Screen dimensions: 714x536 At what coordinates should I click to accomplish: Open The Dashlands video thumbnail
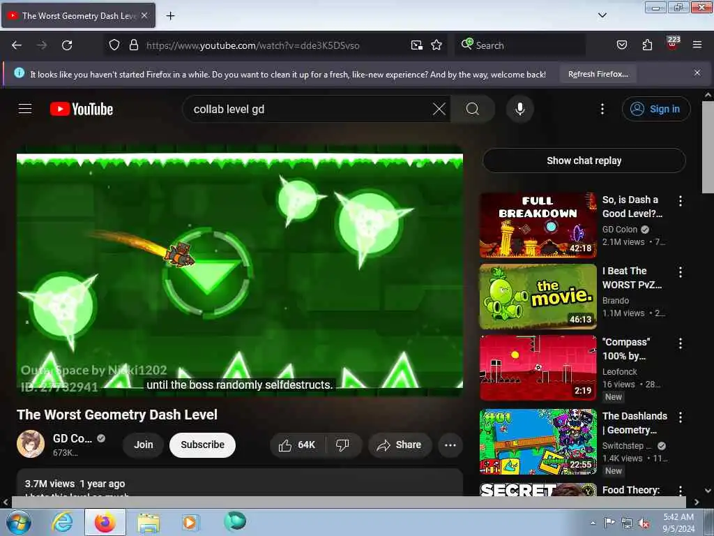[x=538, y=442]
